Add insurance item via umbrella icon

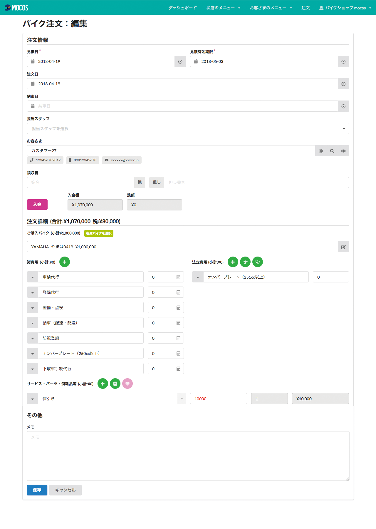pos(245,262)
